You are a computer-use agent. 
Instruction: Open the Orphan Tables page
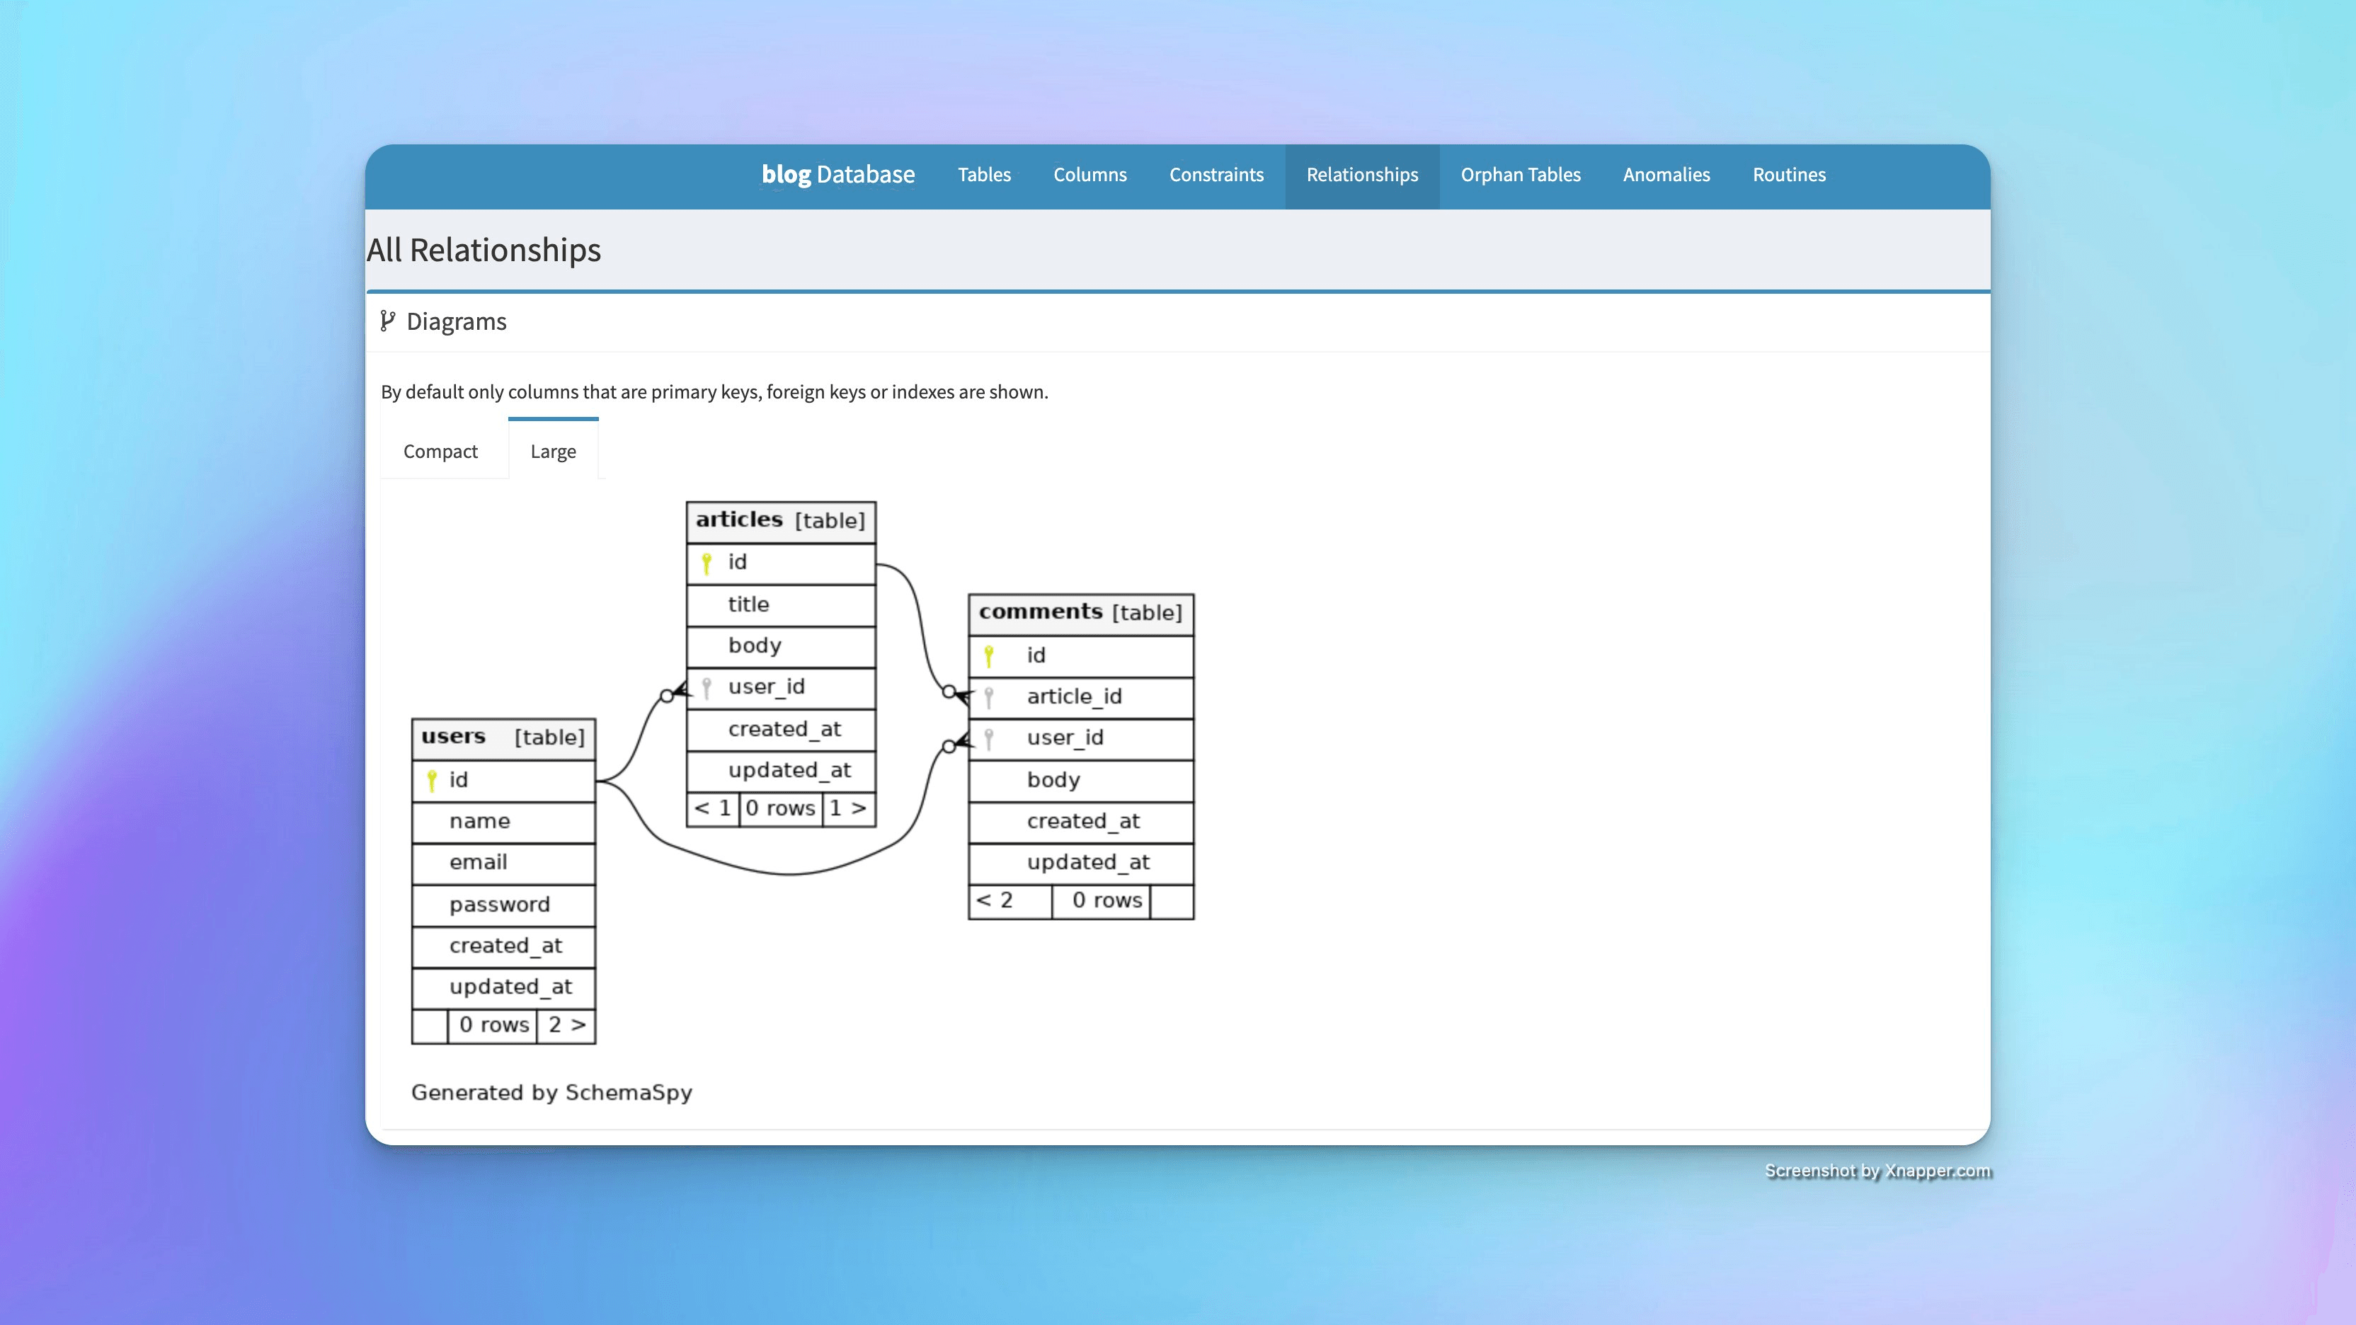[1520, 175]
